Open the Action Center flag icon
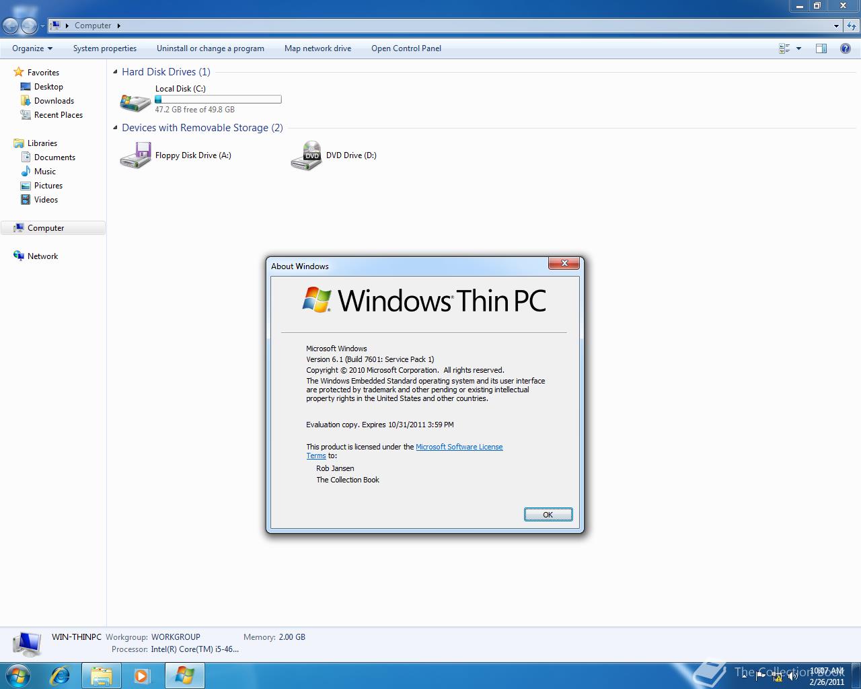This screenshot has height=689, width=861. 761,676
